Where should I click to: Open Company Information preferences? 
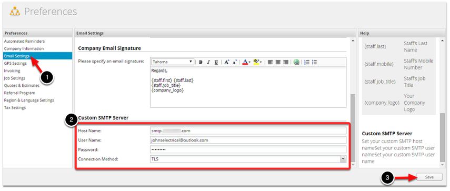coord(24,49)
